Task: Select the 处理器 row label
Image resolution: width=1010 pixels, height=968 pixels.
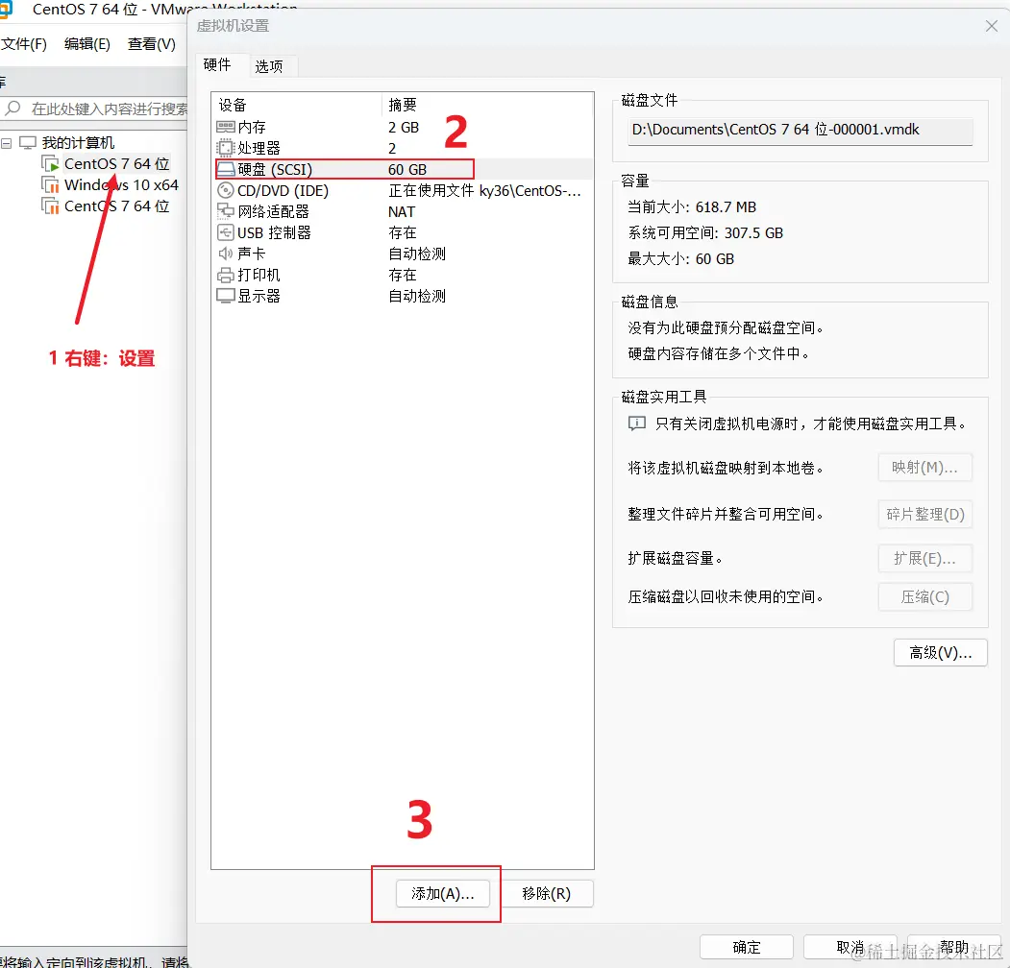Action: (259, 148)
